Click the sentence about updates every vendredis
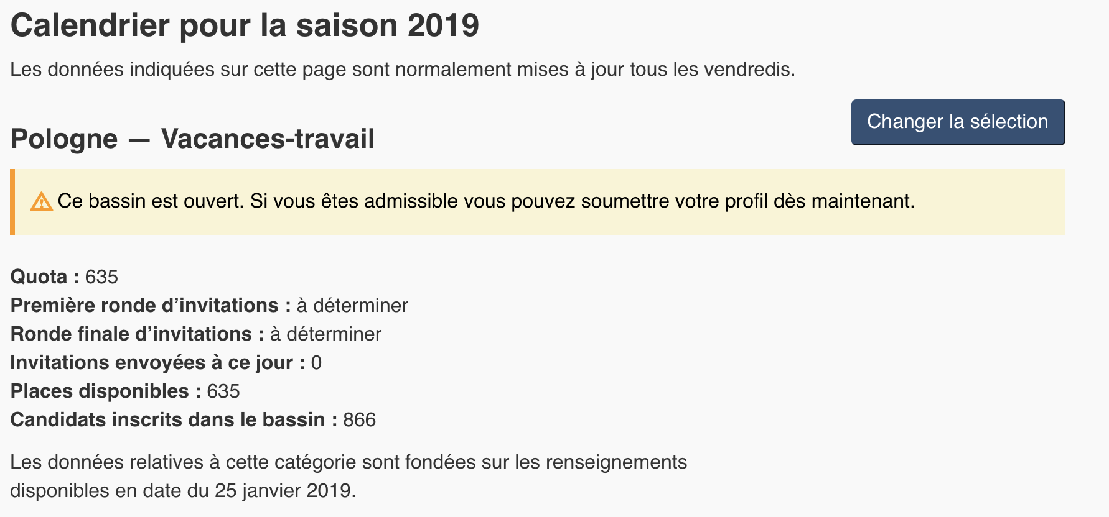 403,69
